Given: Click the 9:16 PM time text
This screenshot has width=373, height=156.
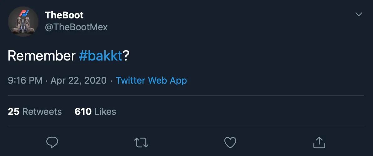Looking at the screenshot, I should tap(25, 80).
